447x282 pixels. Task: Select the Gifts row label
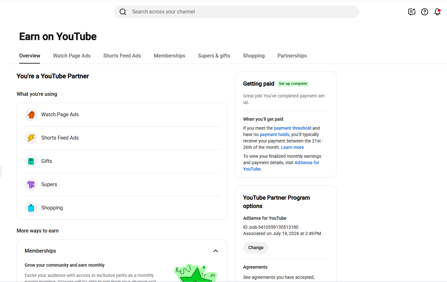pos(47,161)
